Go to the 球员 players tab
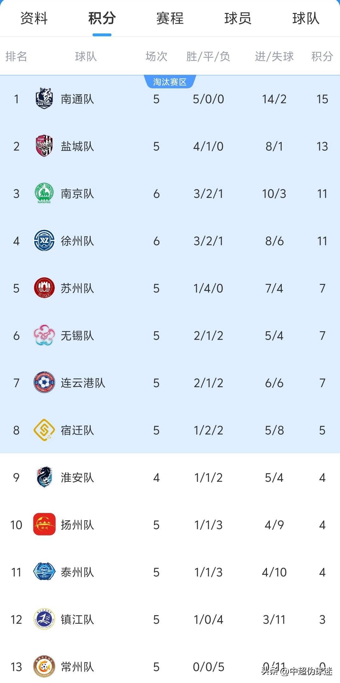The width and height of the screenshot is (340, 683). point(238,18)
